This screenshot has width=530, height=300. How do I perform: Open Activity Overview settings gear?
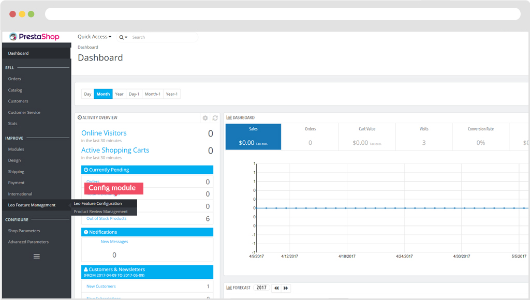tap(205, 118)
